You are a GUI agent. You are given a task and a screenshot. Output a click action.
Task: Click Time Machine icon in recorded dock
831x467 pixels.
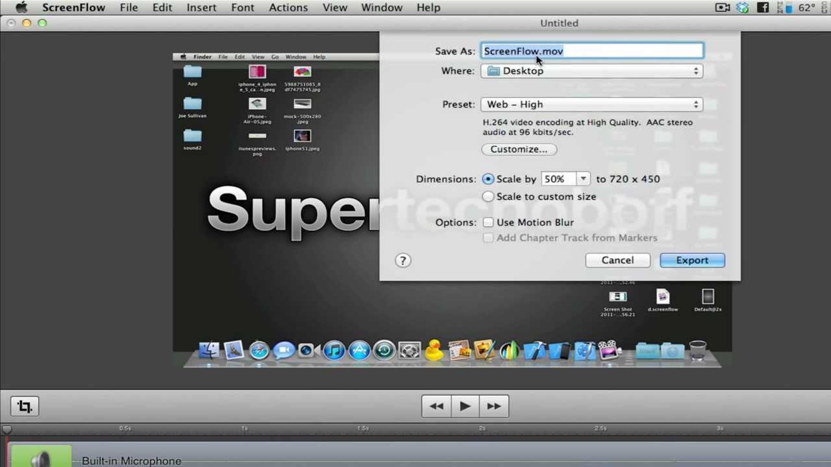pos(384,351)
